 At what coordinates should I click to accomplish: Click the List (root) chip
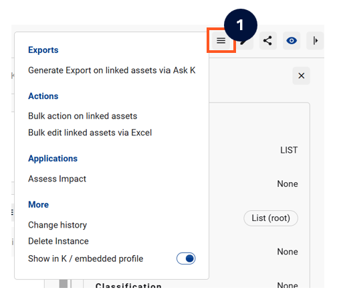(x=271, y=218)
